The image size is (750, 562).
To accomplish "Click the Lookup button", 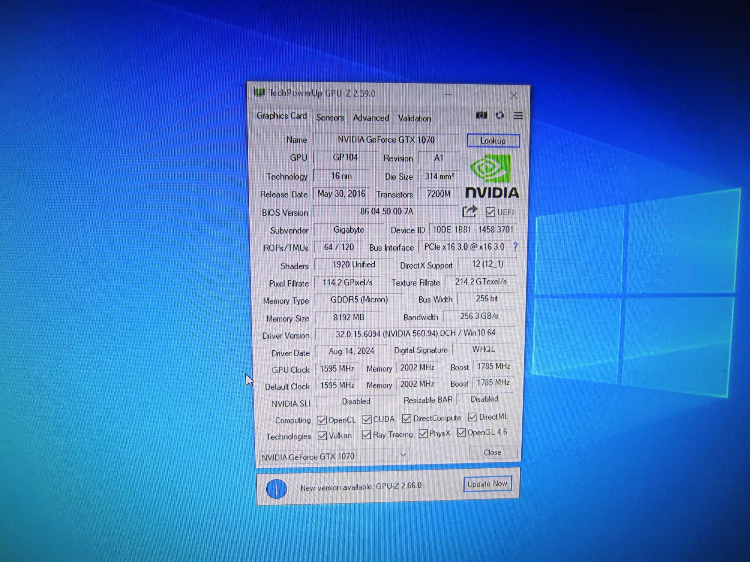I will (493, 141).
